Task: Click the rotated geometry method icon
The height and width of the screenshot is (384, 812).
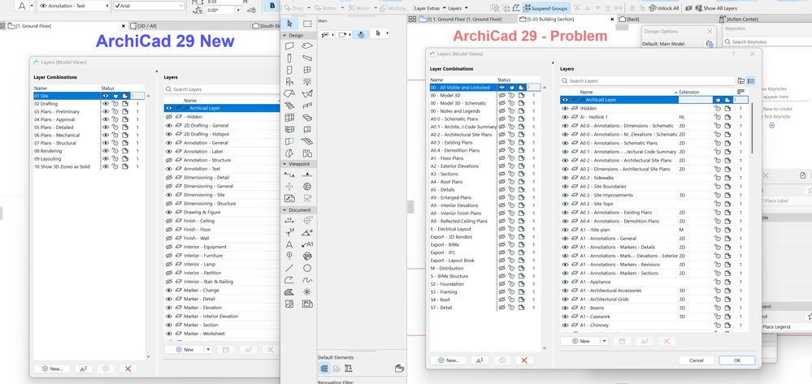Action: [x=362, y=35]
